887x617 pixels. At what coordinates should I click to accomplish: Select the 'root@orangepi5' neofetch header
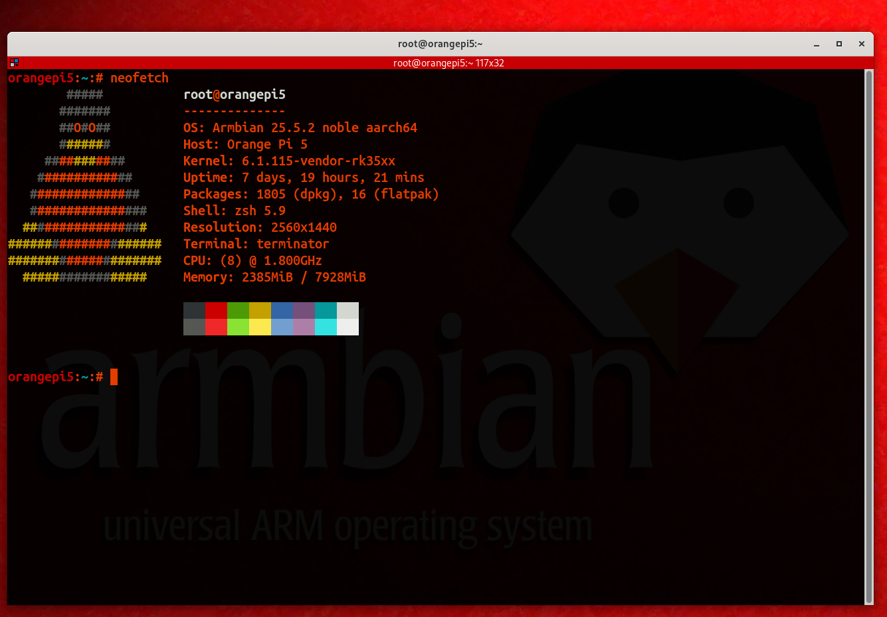[x=235, y=94]
